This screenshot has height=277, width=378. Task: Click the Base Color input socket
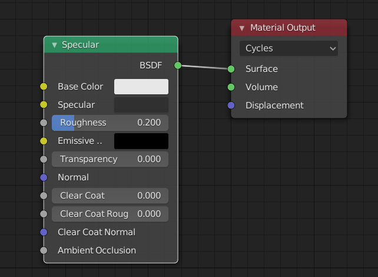tap(44, 87)
